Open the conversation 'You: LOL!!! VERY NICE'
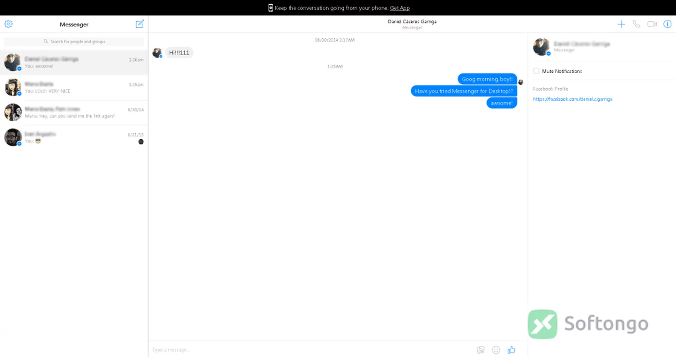Image resolution: width=676 pixels, height=357 pixels. tap(74, 87)
